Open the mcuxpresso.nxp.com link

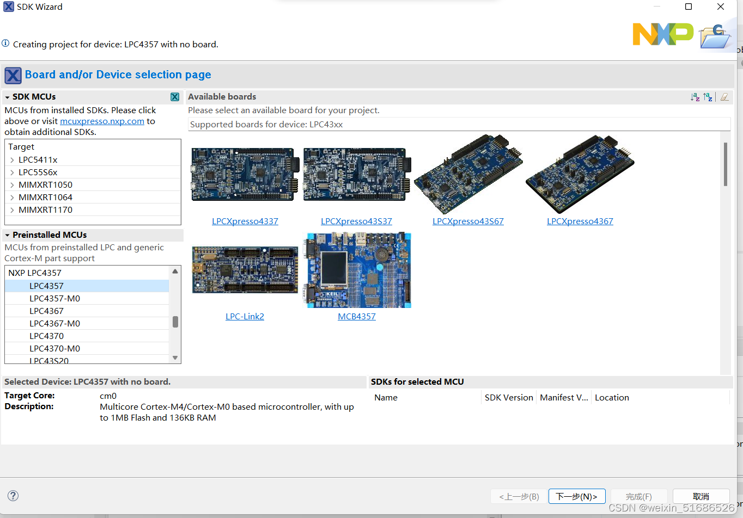click(101, 121)
